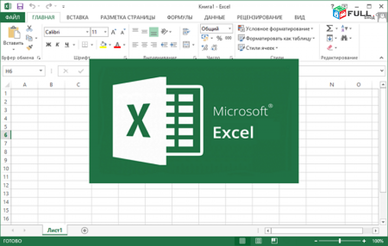
Task: Select sheet tab Лист1
Action: 55,230
